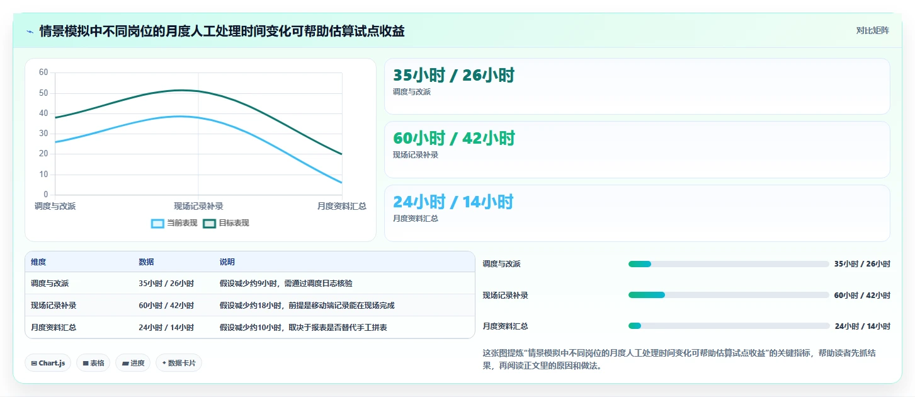Click the note about 报表替代手工拼表

click(303, 328)
